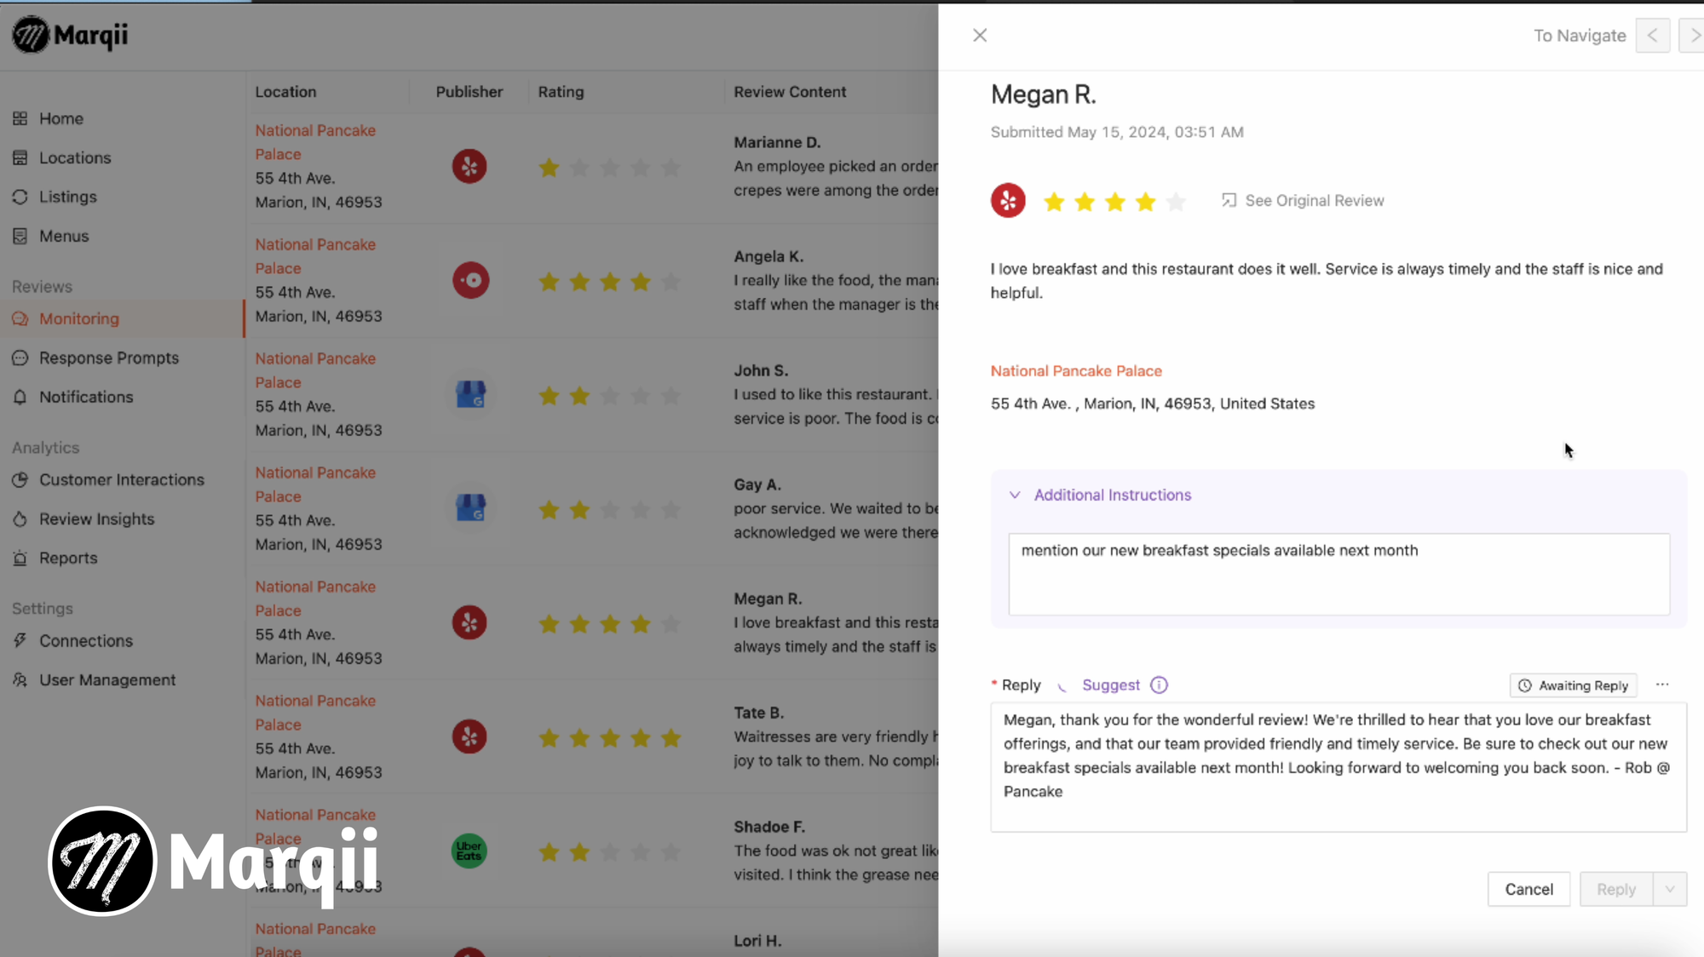This screenshot has width=1704, height=957.
Task: Open Notifications in sidebar
Action: [x=86, y=398]
